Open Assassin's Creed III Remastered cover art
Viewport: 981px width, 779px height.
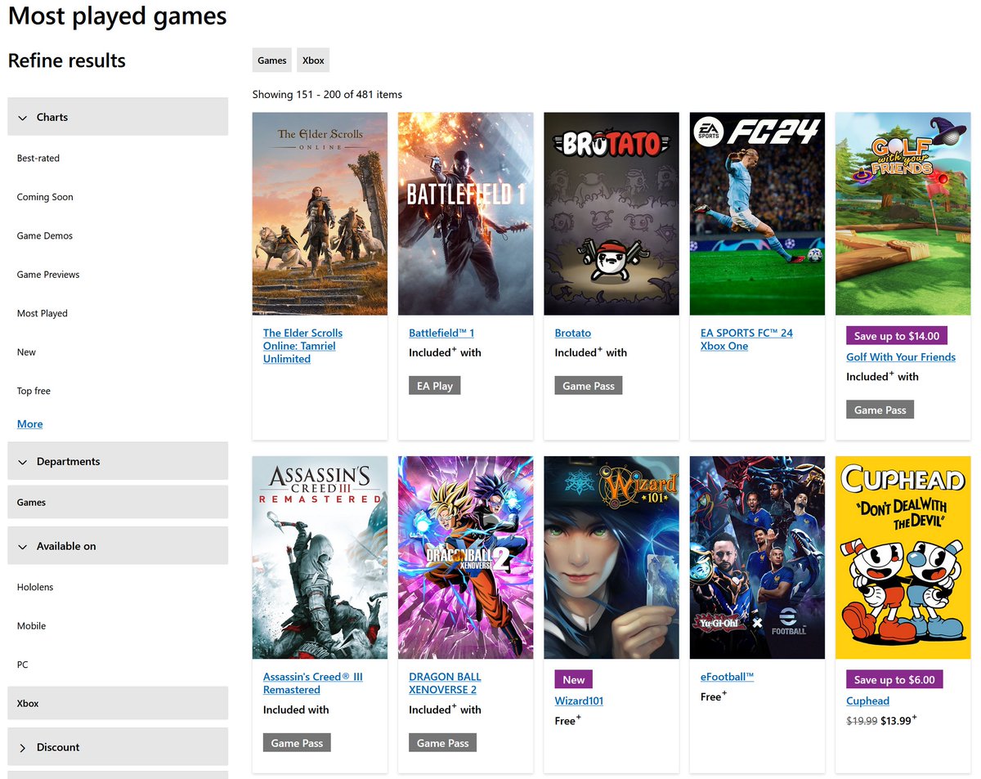click(x=320, y=557)
